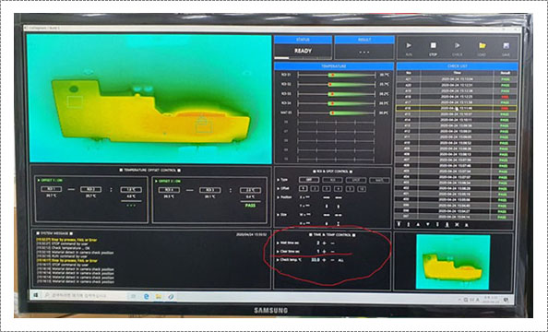Click the No column header
Screen dimensions: 548x332
[x=408, y=73]
